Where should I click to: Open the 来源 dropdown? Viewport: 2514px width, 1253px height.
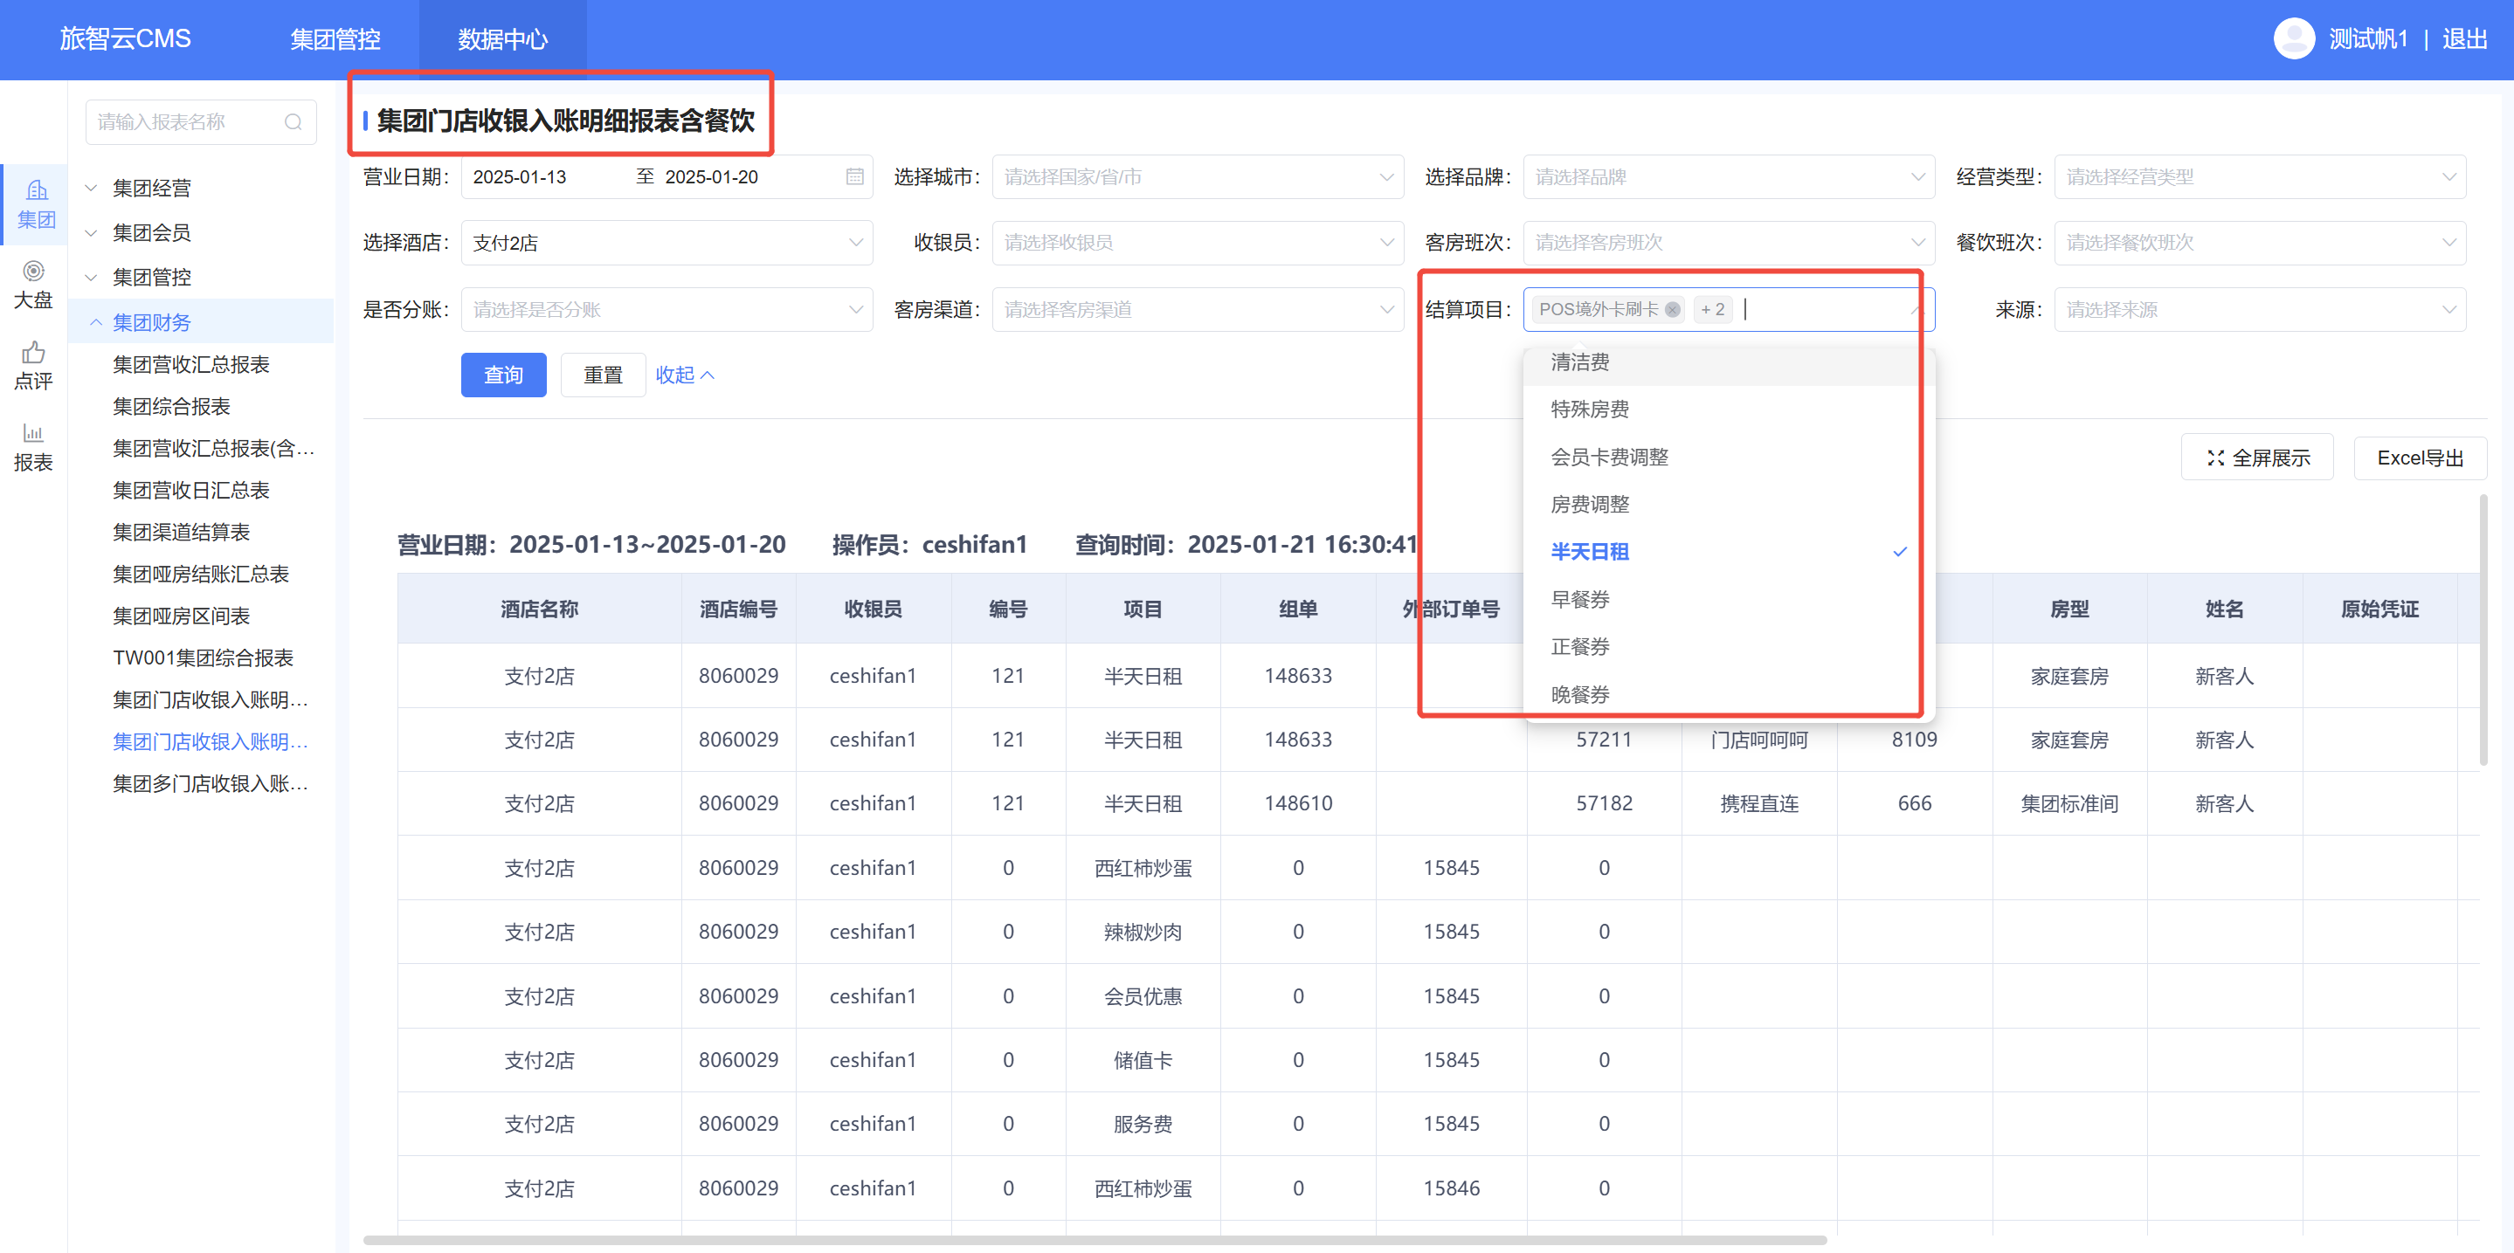pyautogui.click(x=2259, y=309)
